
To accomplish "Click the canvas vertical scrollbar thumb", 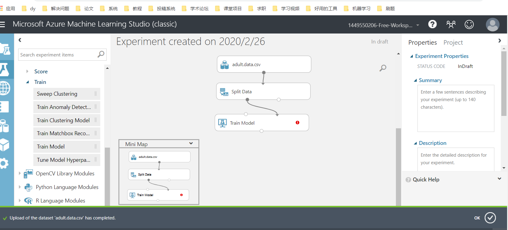I will coord(398,167).
